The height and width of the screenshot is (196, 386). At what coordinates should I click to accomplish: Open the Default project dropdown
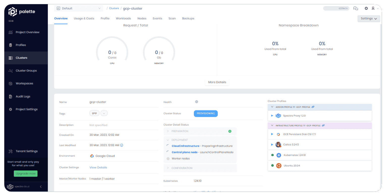pos(79,8)
